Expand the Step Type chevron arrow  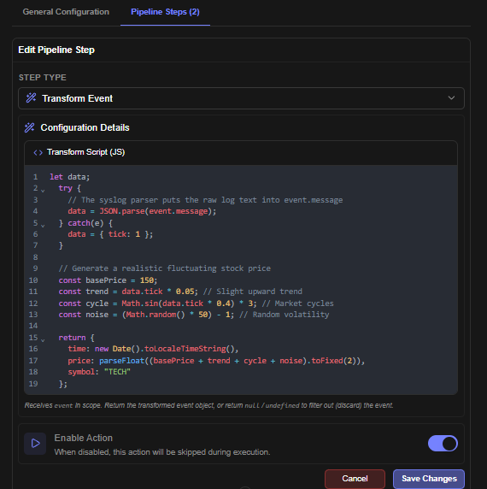(x=451, y=98)
